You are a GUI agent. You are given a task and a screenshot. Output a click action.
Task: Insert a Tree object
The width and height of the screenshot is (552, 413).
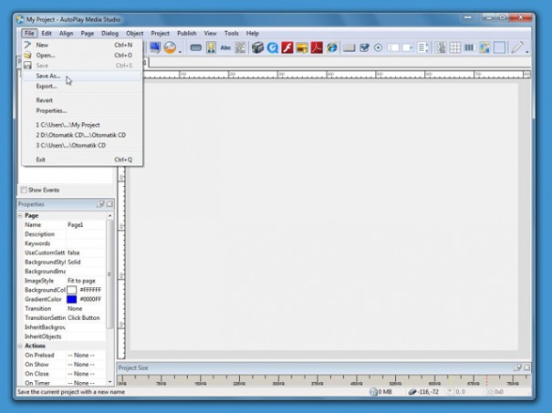[x=441, y=47]
